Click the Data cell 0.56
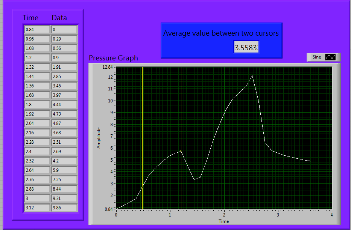351x230 pixels. [64, 48]
